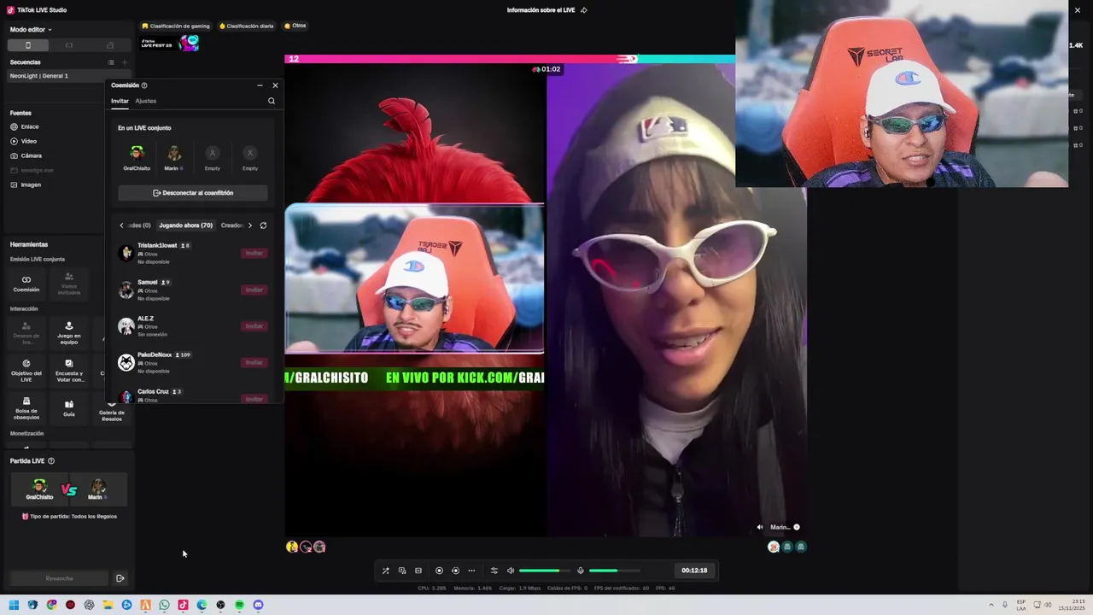Open the Guía tool

69,407
